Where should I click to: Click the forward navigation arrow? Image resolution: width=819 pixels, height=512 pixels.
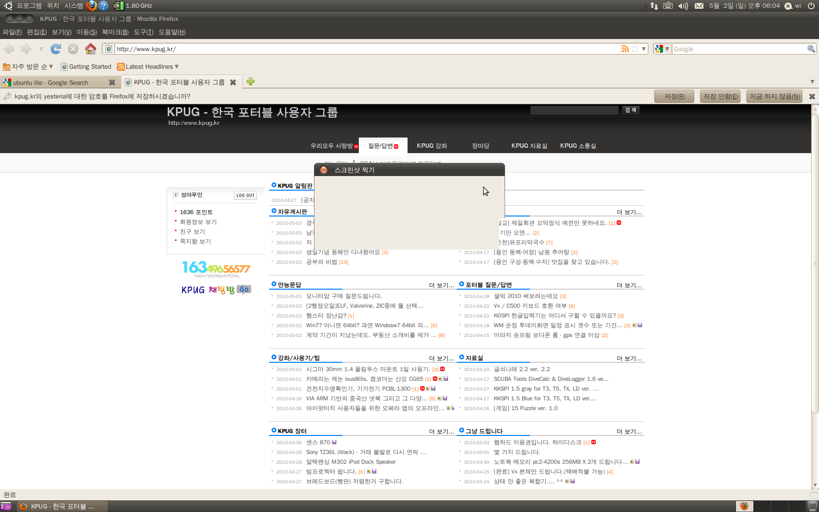(x=26, y=49)
